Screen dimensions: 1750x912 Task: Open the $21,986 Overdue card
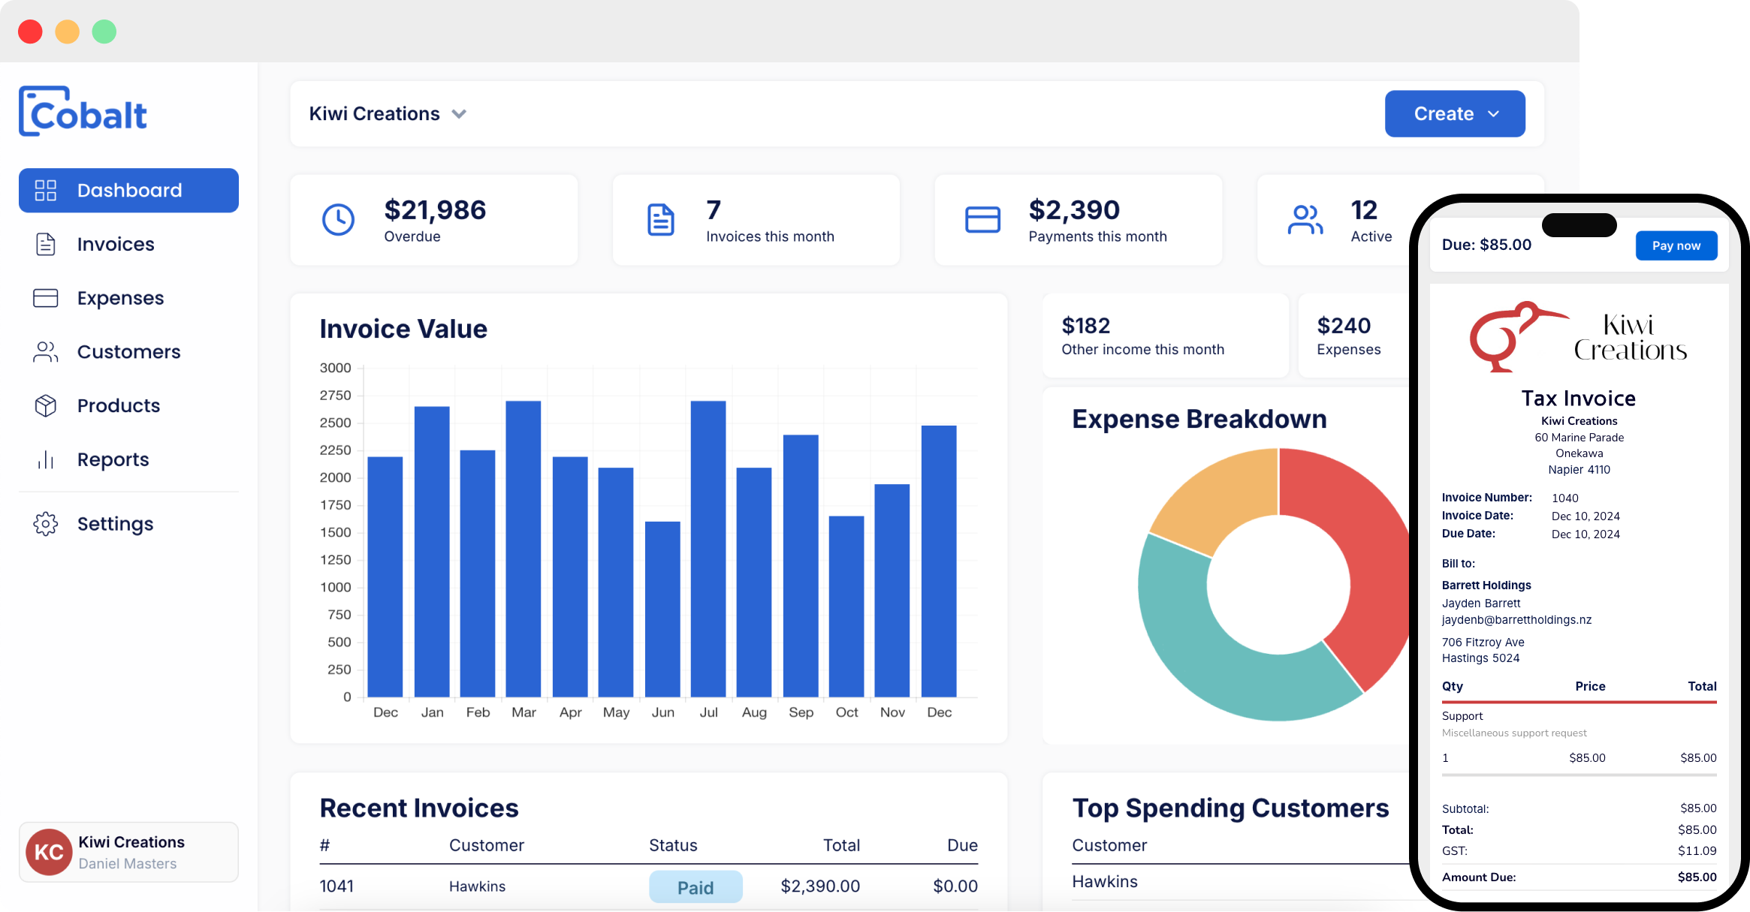click(x=434, y=220)
